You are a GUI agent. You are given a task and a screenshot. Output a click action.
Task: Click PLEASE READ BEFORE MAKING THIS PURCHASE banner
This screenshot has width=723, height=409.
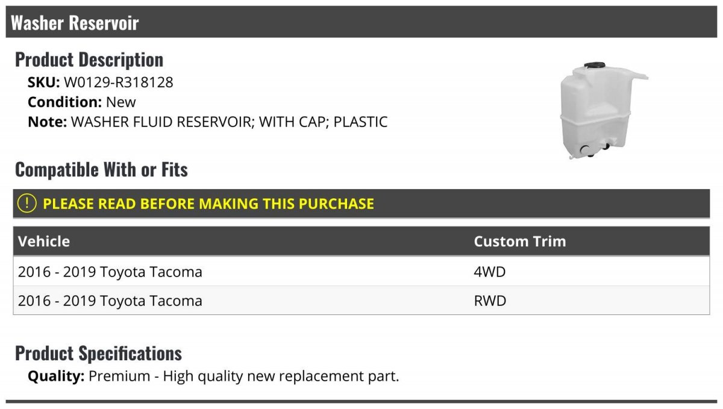coord(361,204)
